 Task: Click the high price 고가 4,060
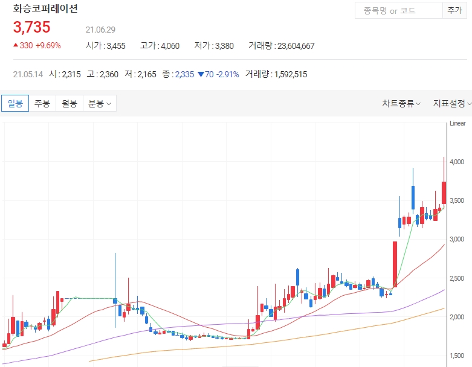(x=160, y=46)
